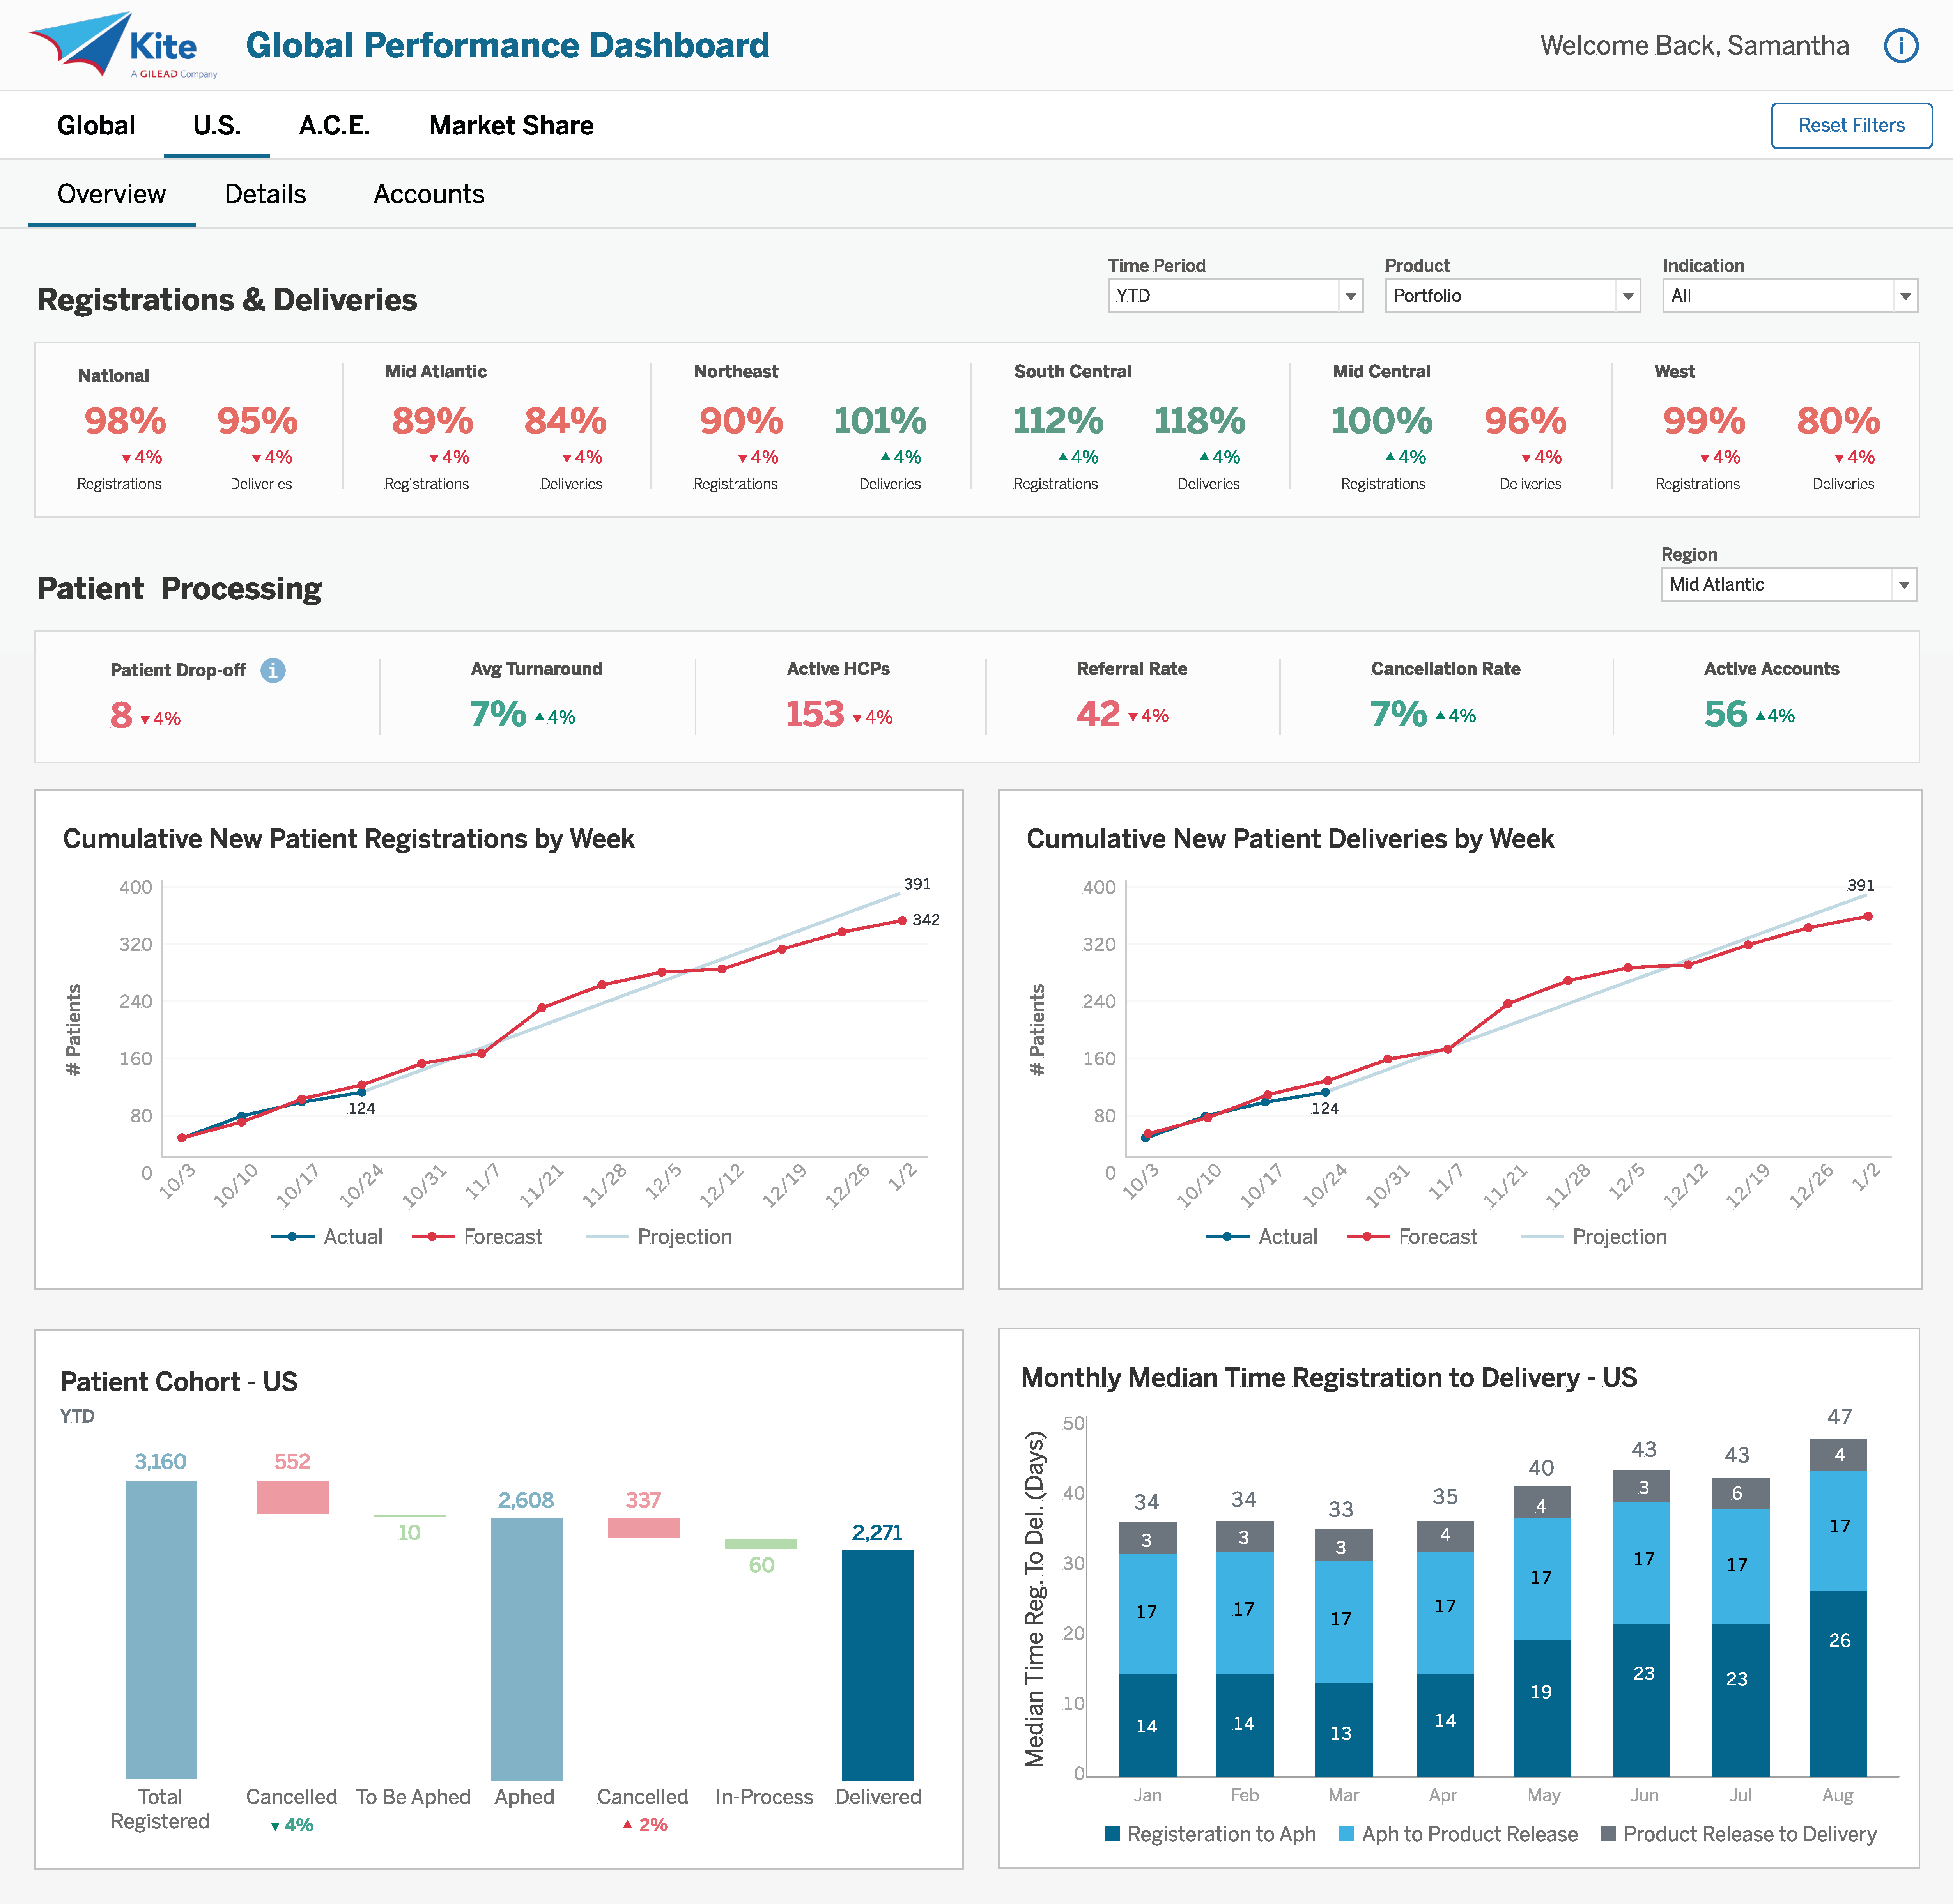The image size is (1953, 1904).
Task: Go to the Accounts sub-tab
Action: (429, 194)
